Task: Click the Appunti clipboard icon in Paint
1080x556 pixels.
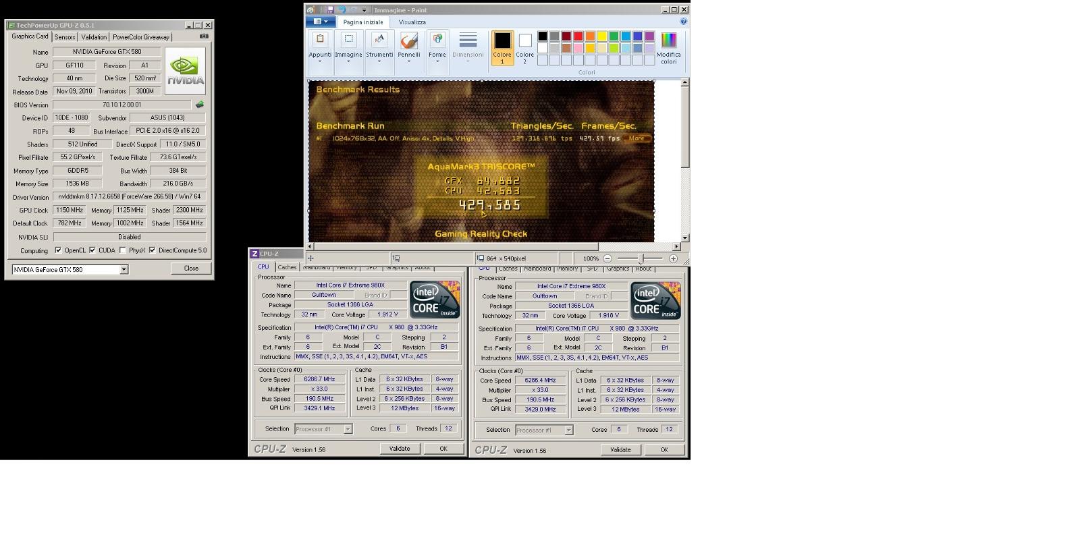Action: pyautogui.click(x=320, y=39)
